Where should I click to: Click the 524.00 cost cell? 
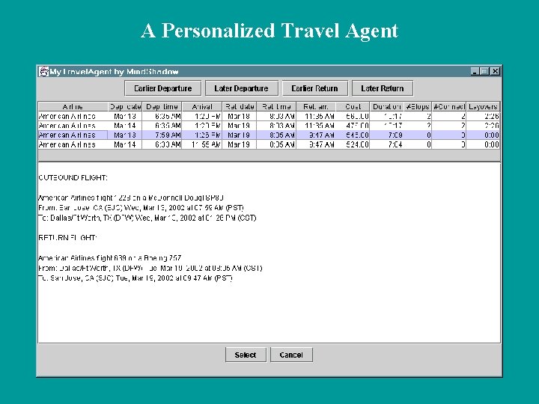(x=353, y=144)
